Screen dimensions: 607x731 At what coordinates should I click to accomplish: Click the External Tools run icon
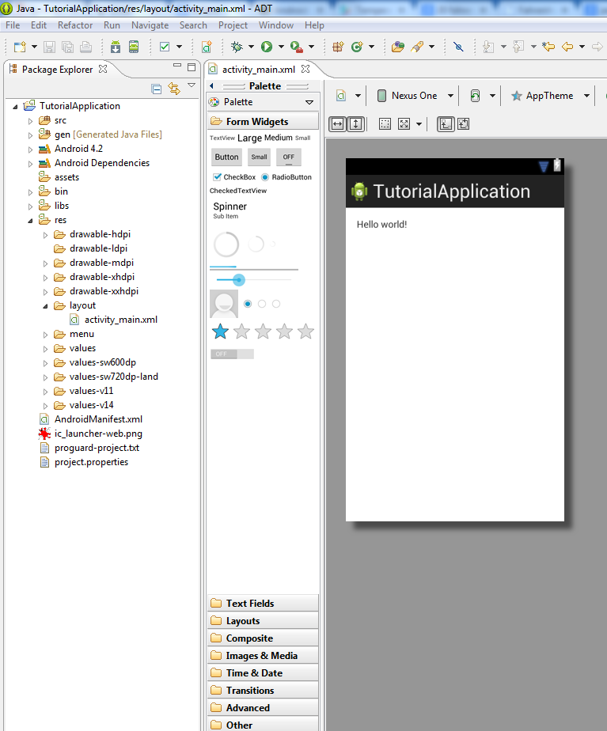coord(297,47)
